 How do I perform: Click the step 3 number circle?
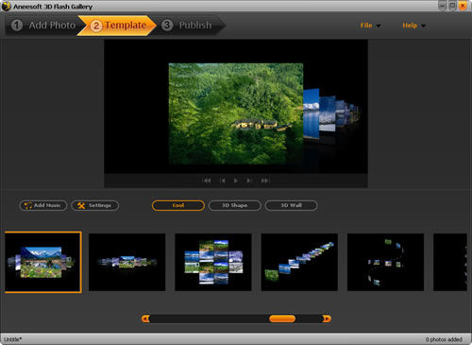[x=167, y=26]
